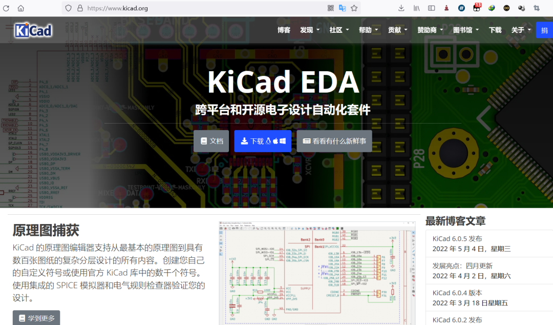The height and width of the screenshot is (325, 553).
Task: Expand the 发现 dropdown menu
Action: point(310,30)
